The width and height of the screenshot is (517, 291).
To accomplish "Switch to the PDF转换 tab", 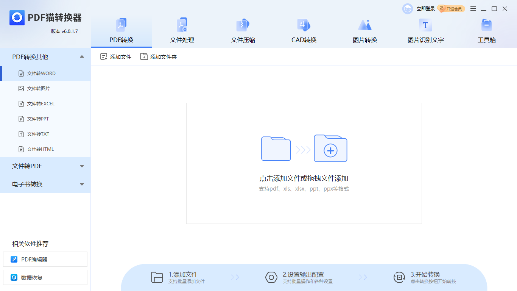I will [x=121, y=30].
